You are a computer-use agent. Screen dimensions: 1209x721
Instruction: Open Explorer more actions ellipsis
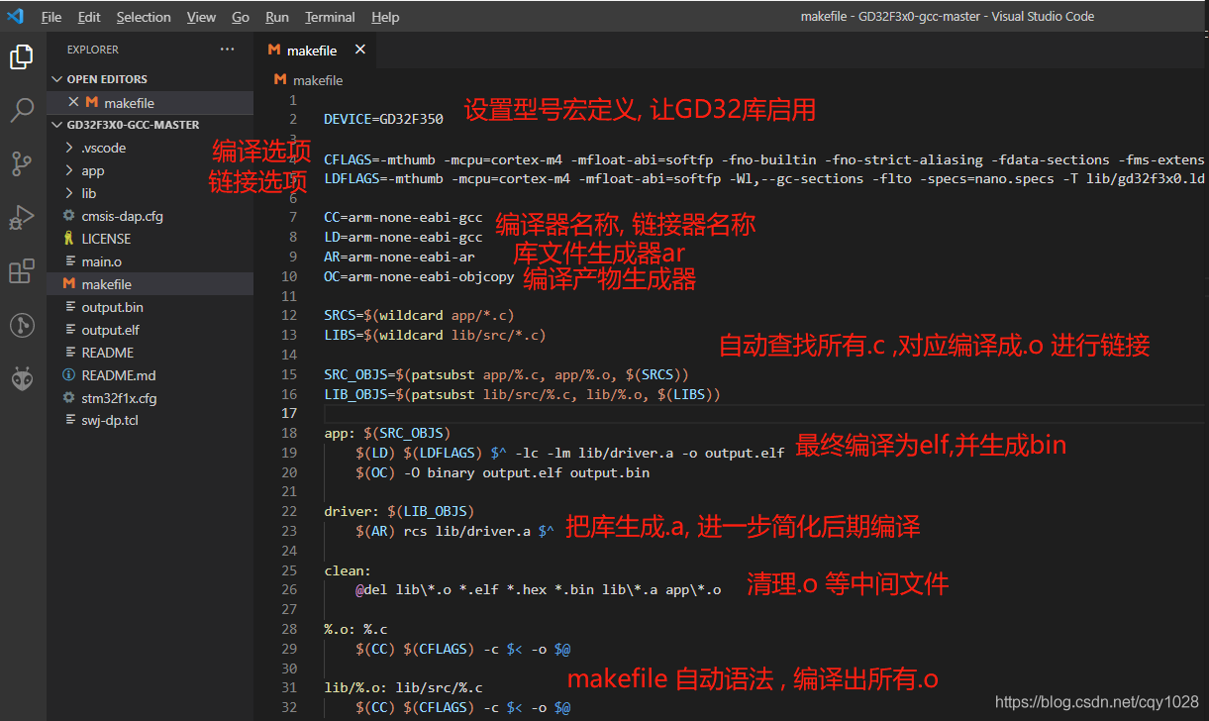click(228, 50)
